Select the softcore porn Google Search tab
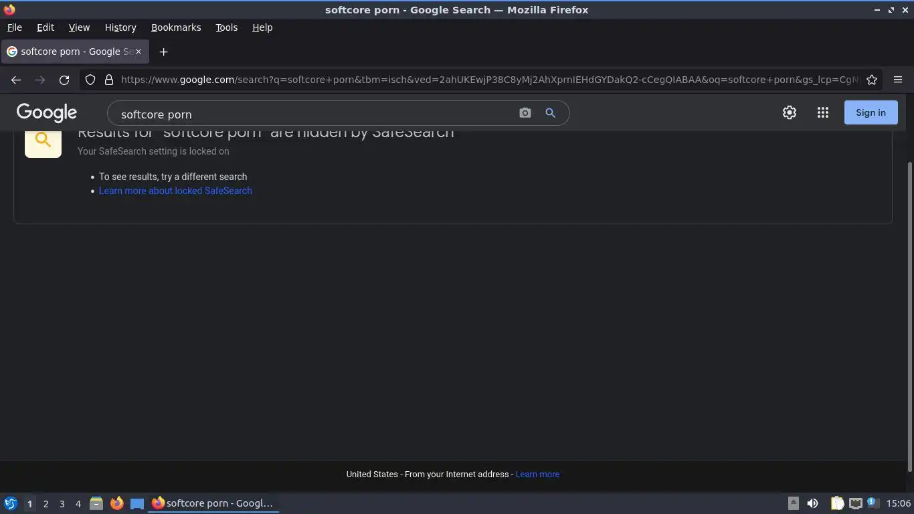Image resolution: width=914 pixels, height=514 pixels. [75, 52]
